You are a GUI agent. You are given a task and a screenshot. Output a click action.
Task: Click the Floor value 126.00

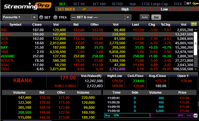coord(139,86)
